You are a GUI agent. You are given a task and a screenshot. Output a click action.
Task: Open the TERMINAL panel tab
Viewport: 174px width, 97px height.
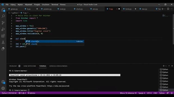tap(43, 66)
